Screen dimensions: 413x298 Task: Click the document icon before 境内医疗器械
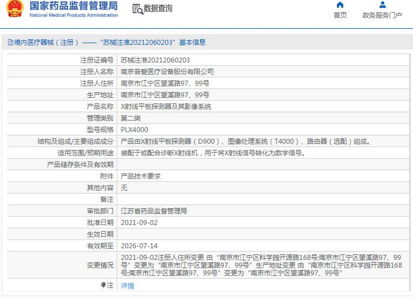pos(11,43)
